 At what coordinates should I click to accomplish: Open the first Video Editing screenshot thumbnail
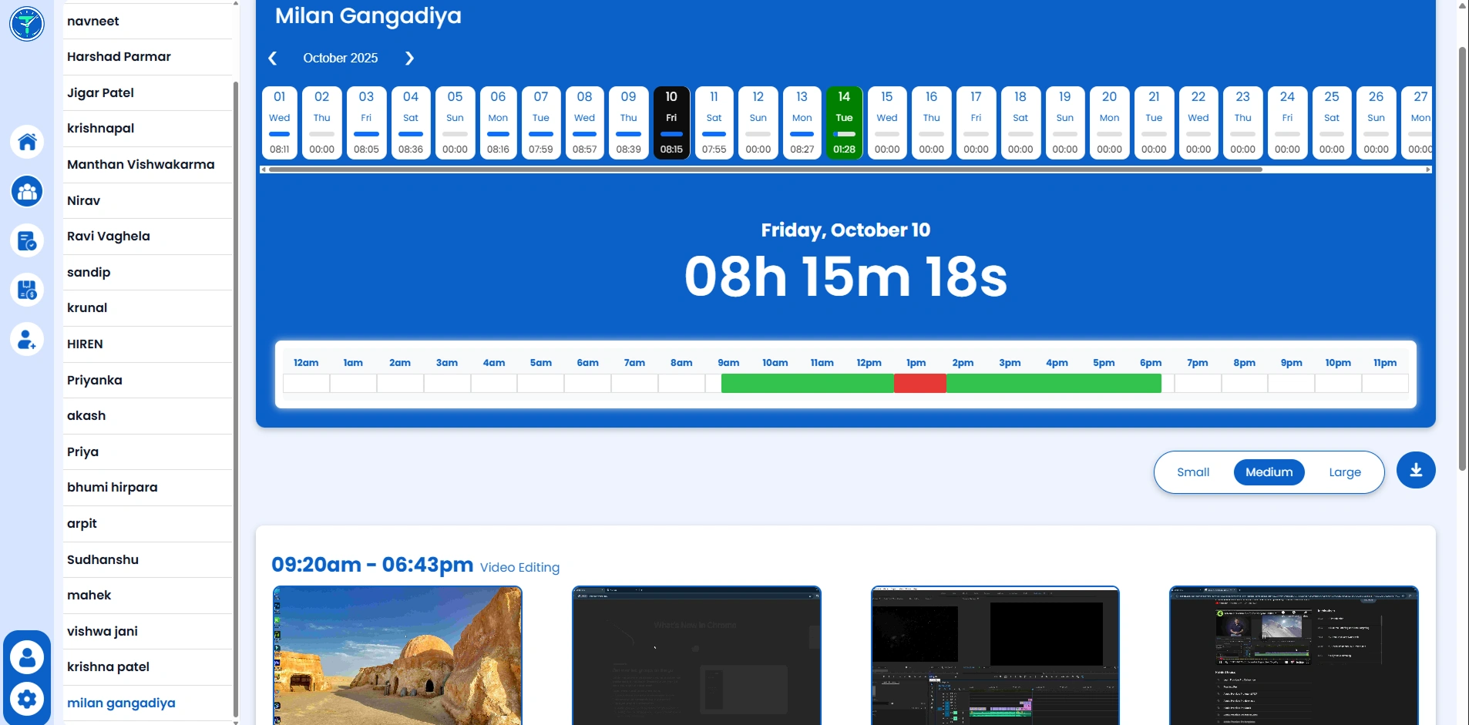[x=397, y=655]
